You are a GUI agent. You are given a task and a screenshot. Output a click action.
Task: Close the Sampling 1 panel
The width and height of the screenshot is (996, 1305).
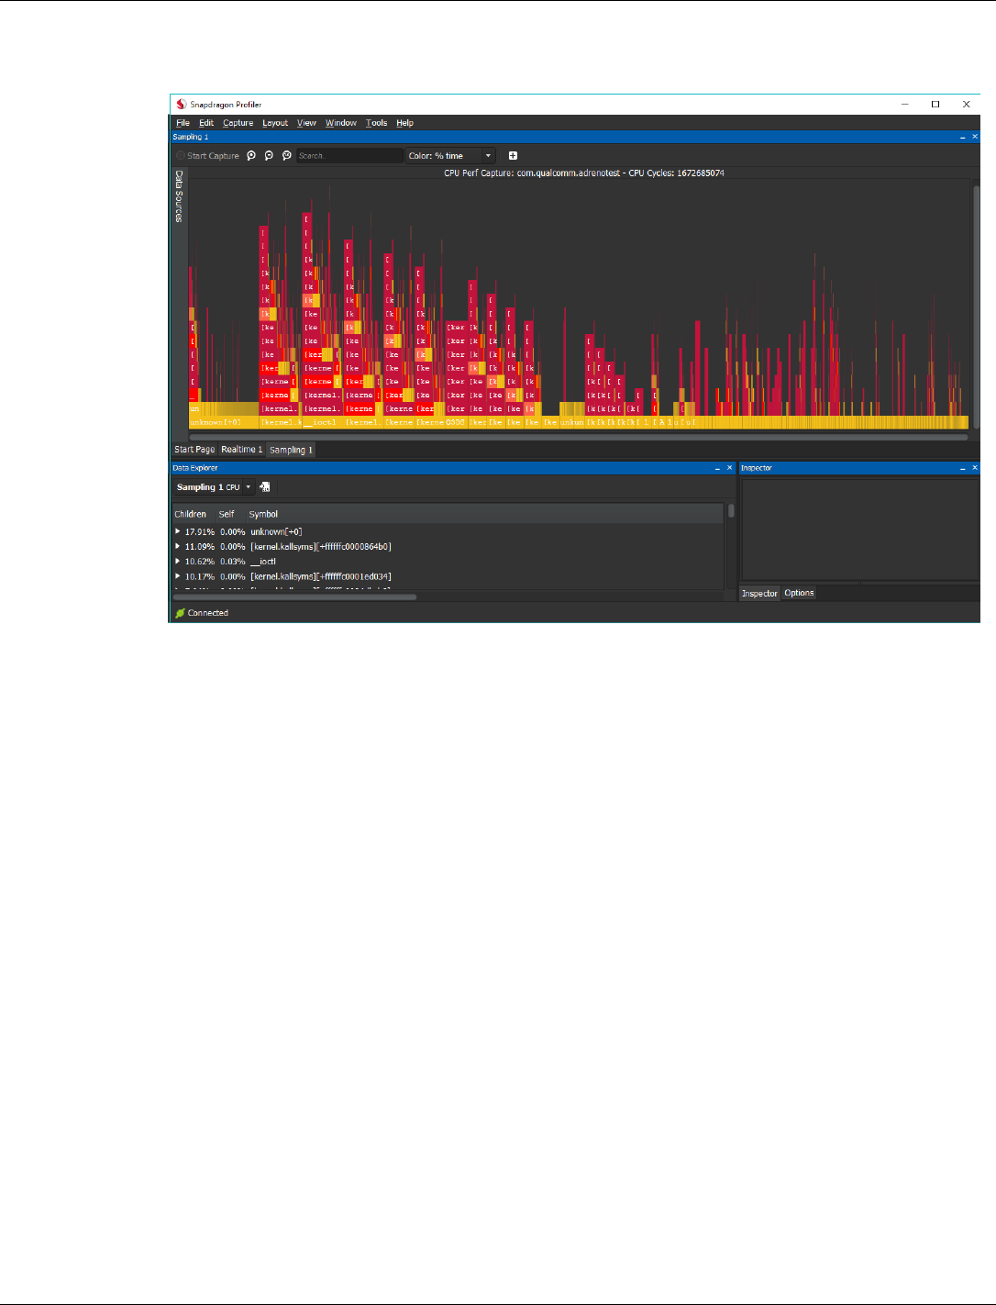click(x=975, y=137)
